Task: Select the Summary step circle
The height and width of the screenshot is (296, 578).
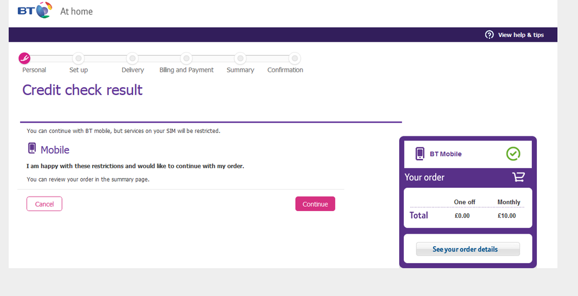Action: [240, 58]
